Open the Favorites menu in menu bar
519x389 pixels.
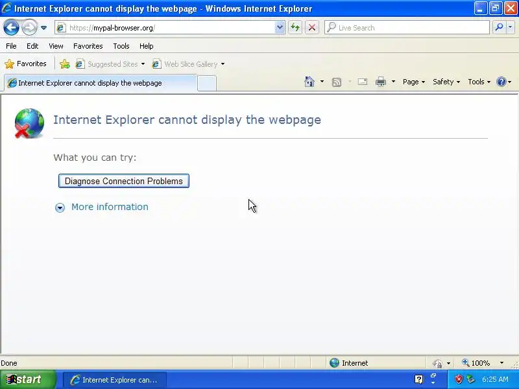[88, 46]
